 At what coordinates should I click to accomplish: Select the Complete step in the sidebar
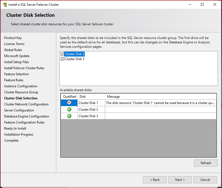point(11,141)
